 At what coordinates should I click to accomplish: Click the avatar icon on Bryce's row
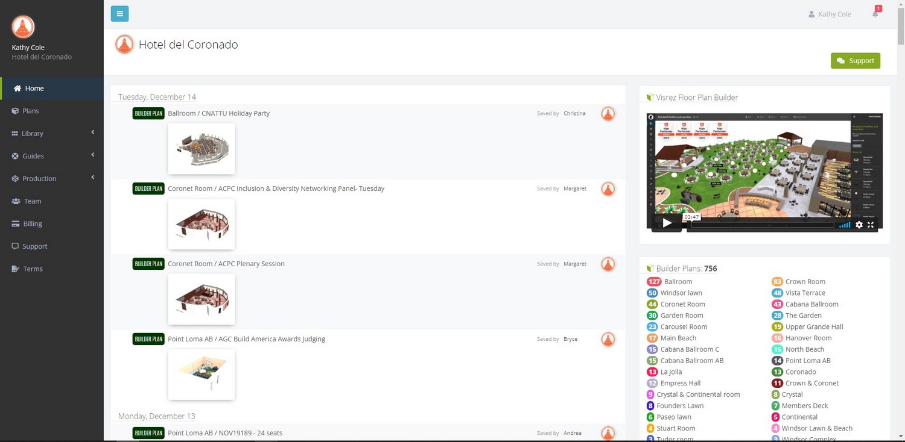point(608,339)
